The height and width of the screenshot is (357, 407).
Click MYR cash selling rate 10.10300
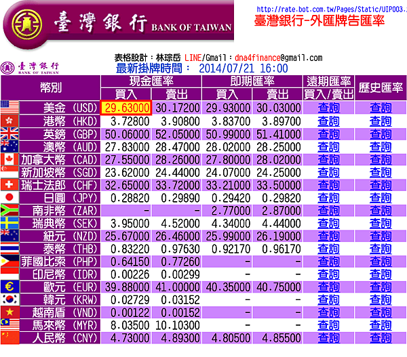click(178, 325)
